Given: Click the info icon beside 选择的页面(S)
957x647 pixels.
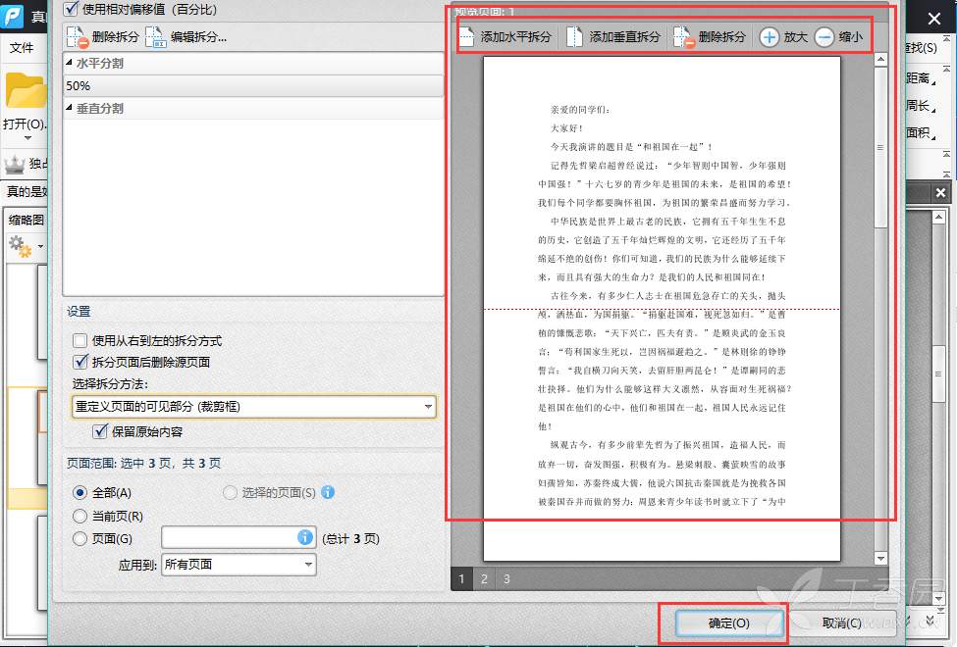Looking at the screenshot, I should tap(328, 492).
